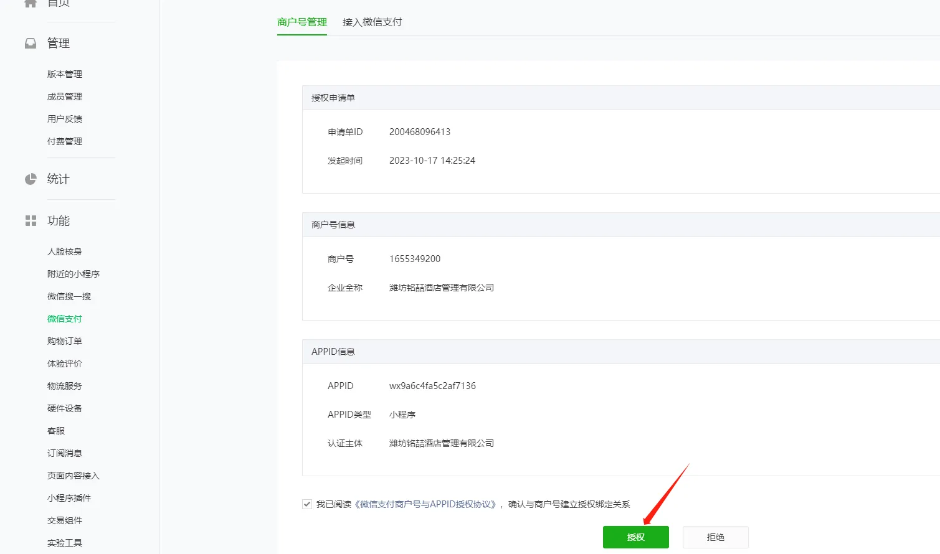This screenshot has height=554, width=940.
Task: Switch to the 接入微信支付 tab
Action: [x=372, y=21]
